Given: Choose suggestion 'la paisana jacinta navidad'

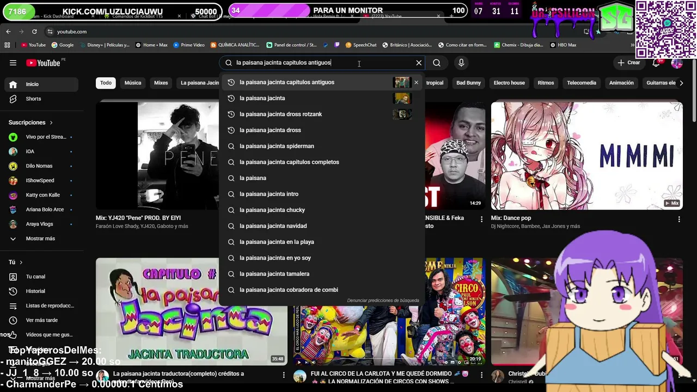Looking at the screenshot, I should click(x=322, y=226).
